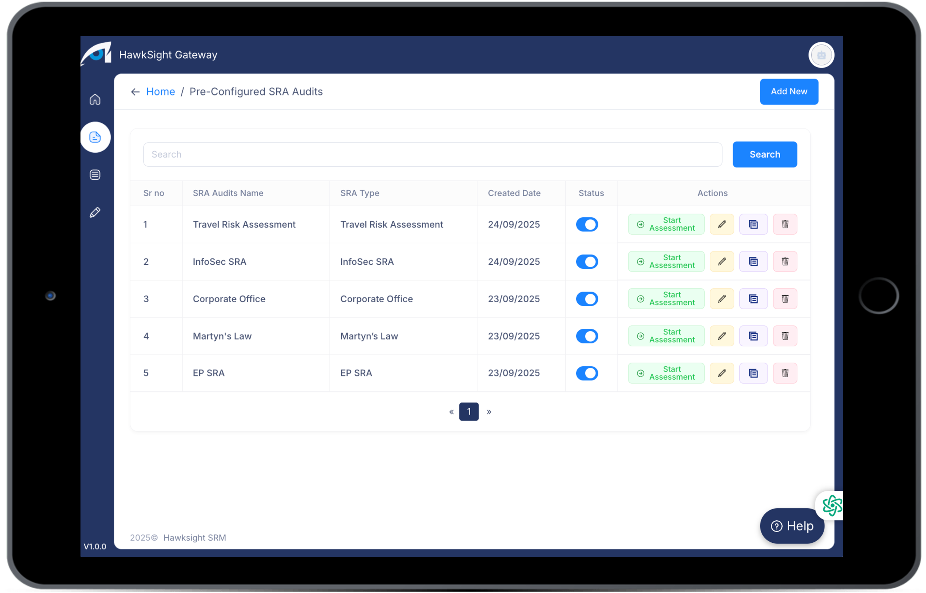Turn off the EP SRA status
926x593 pixels.
(x=587, y=373)
